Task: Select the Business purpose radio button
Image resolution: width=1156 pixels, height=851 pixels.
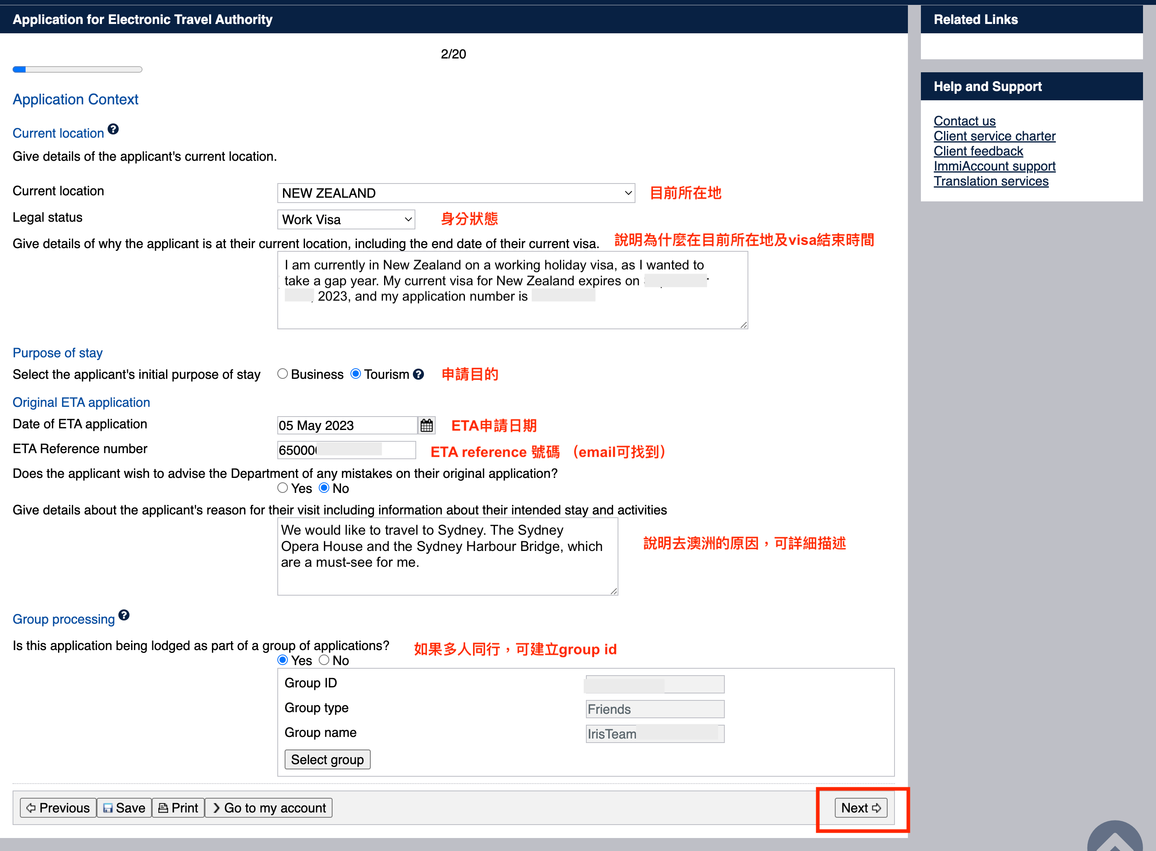Action: click(282, 374)
